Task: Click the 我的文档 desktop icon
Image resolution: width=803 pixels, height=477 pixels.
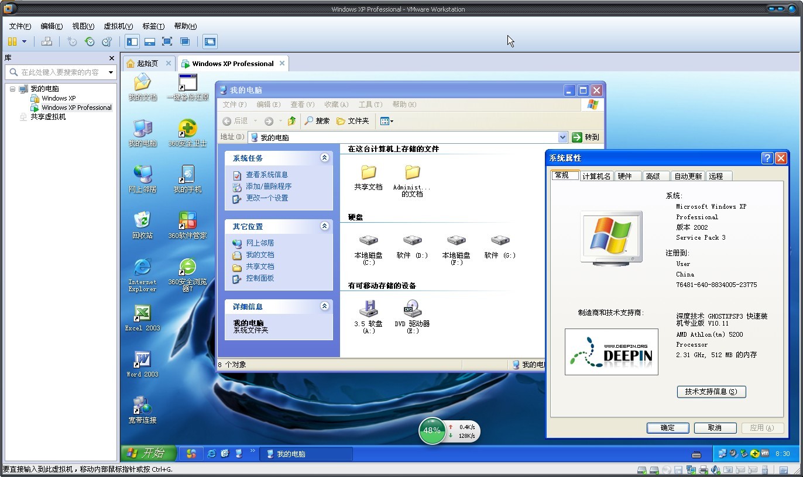Action: [x=143, y=88]
